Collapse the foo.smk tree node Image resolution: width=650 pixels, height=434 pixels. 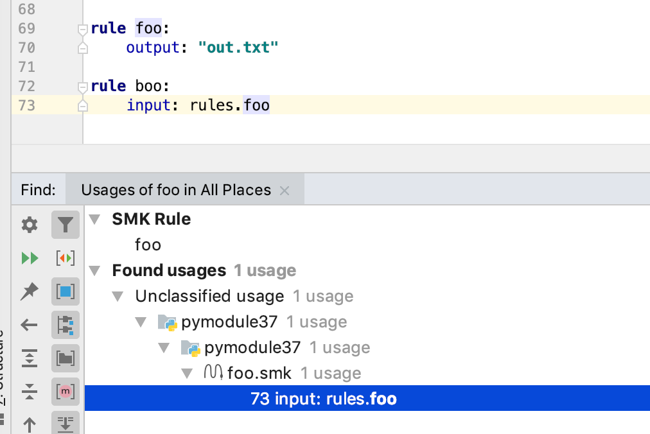(x=187, y=373)
